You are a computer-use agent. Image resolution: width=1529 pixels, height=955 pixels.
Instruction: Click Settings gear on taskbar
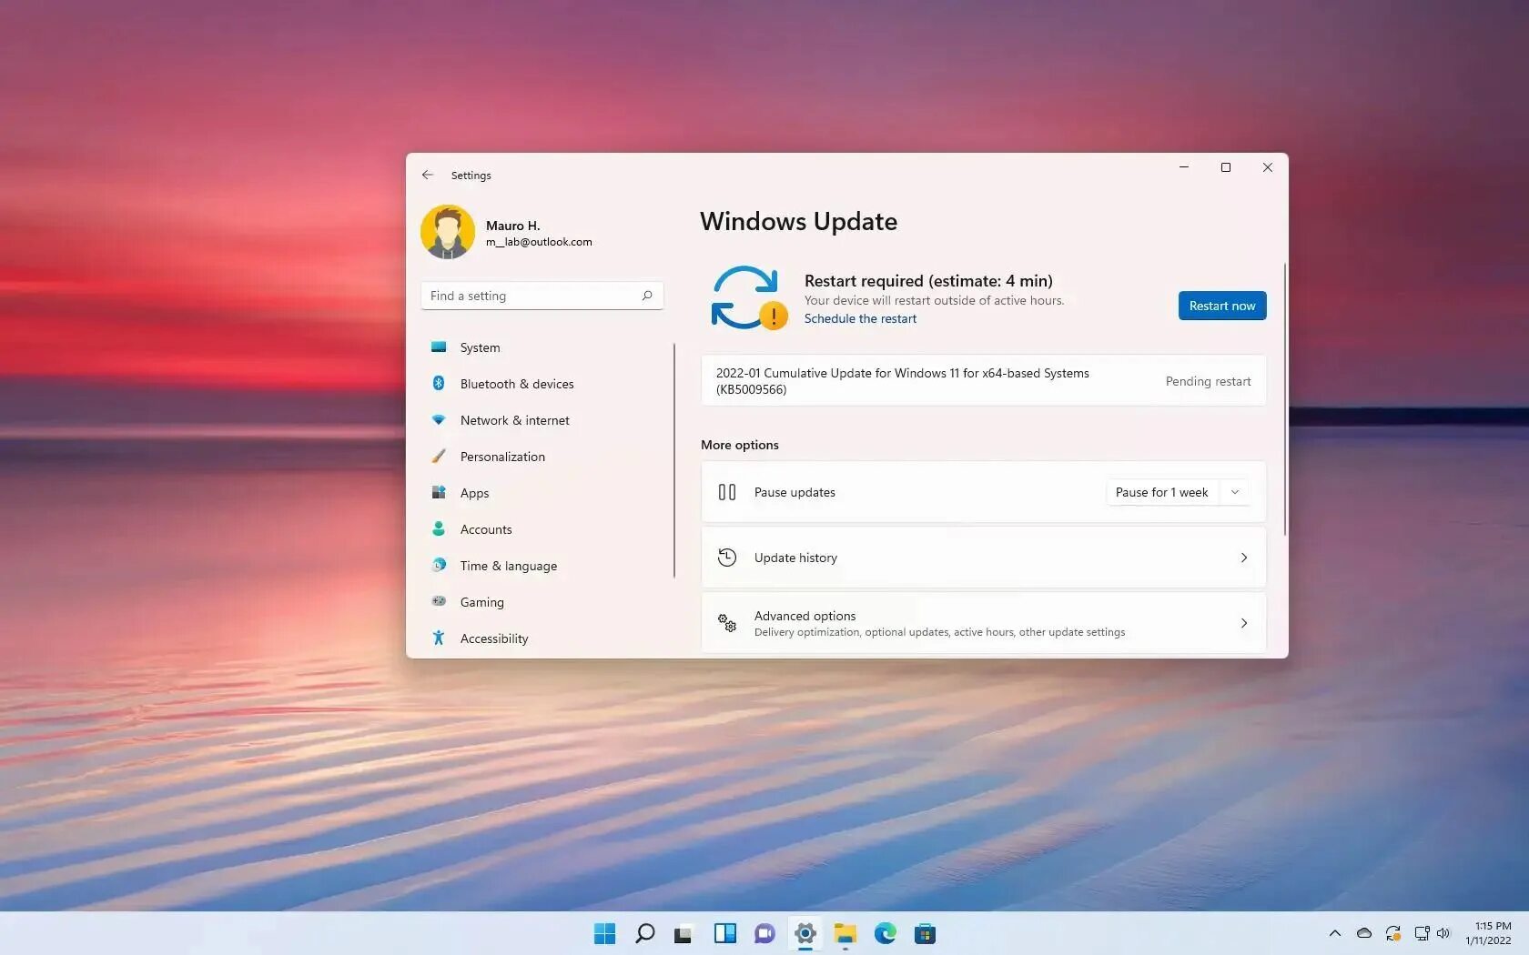click(805, 933)
